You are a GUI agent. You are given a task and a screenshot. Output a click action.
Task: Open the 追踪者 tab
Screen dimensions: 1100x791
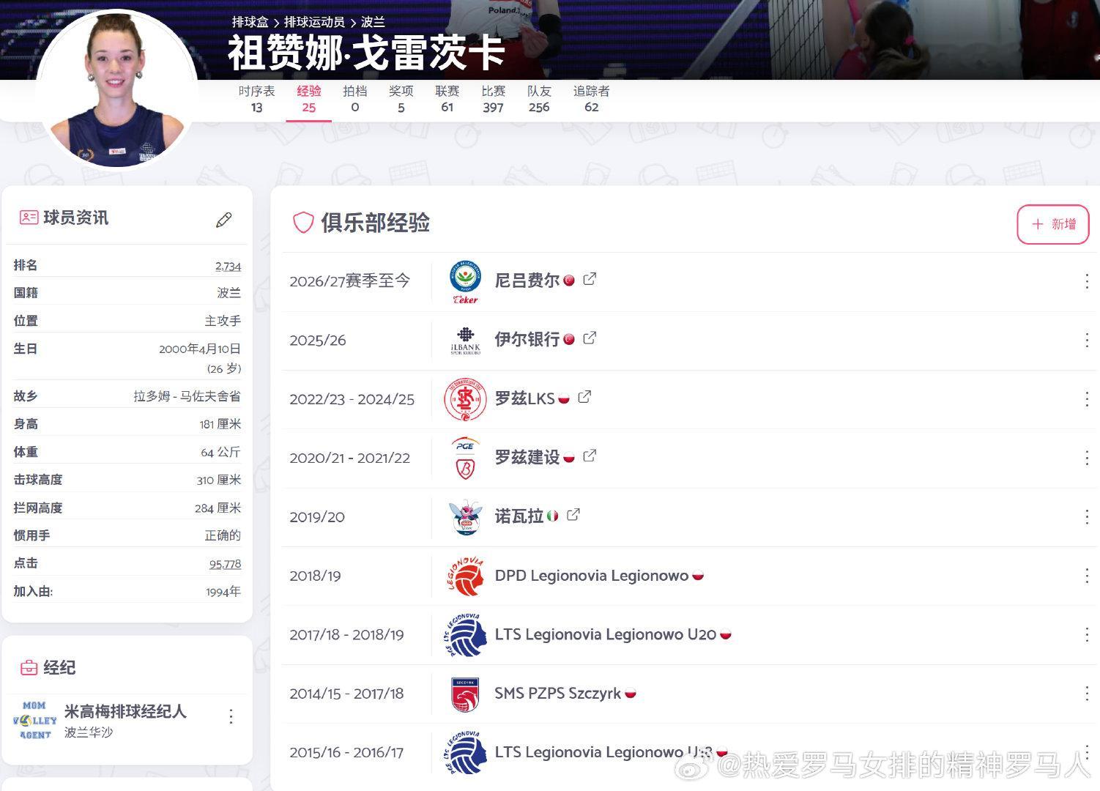[x=591, y=99]
